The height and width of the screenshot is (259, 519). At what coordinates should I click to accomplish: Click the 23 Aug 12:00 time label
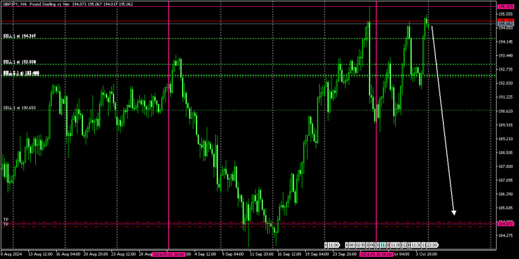pyautogui.click(x=123, y=254)
